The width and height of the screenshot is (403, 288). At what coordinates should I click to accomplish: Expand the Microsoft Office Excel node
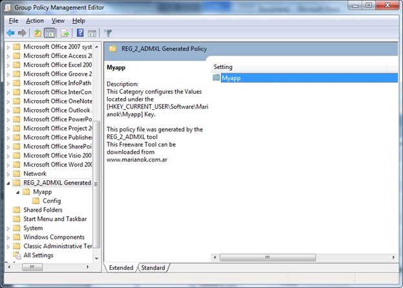[8, 65]
